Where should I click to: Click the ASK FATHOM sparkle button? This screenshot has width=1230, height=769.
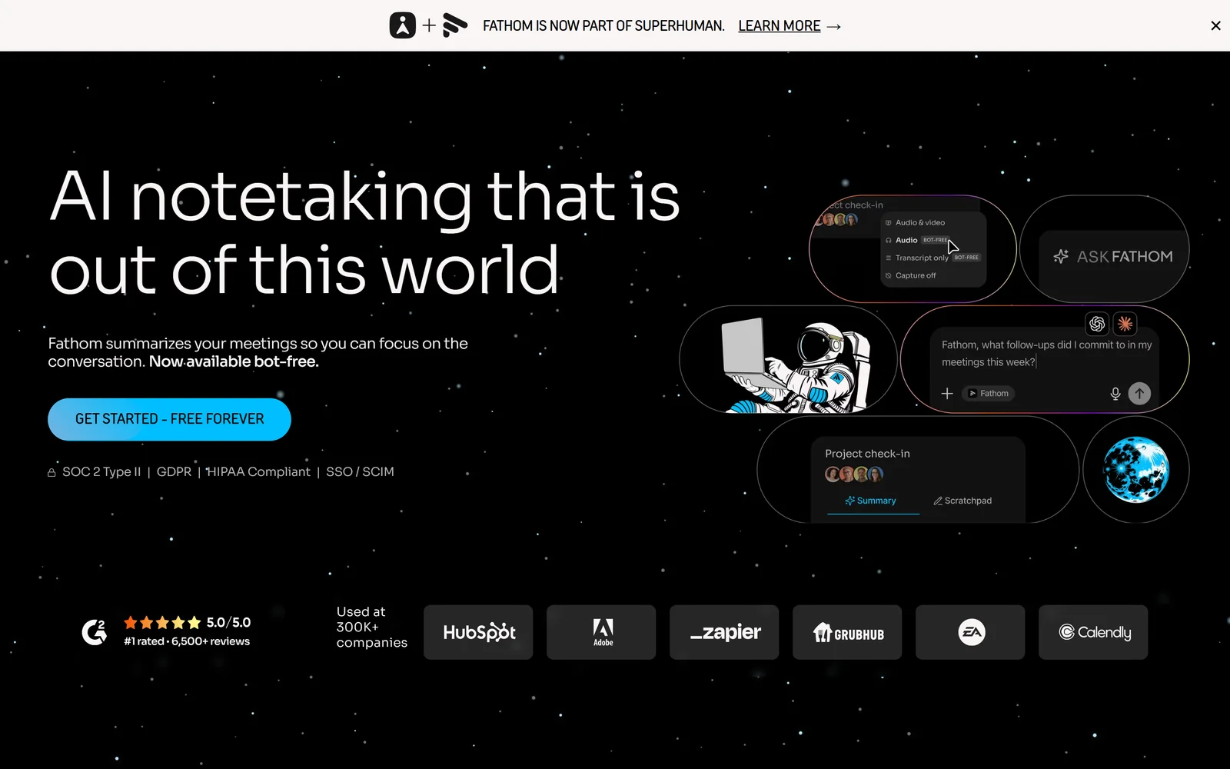tap(1112, 256)
